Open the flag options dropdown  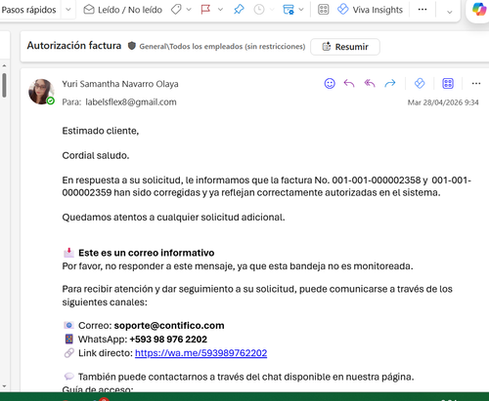[220, 10]
